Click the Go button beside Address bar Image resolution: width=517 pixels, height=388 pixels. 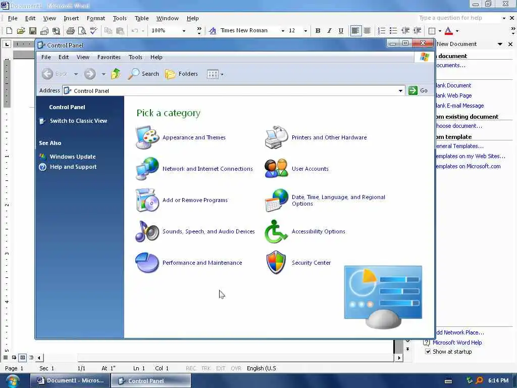point(418,90)
